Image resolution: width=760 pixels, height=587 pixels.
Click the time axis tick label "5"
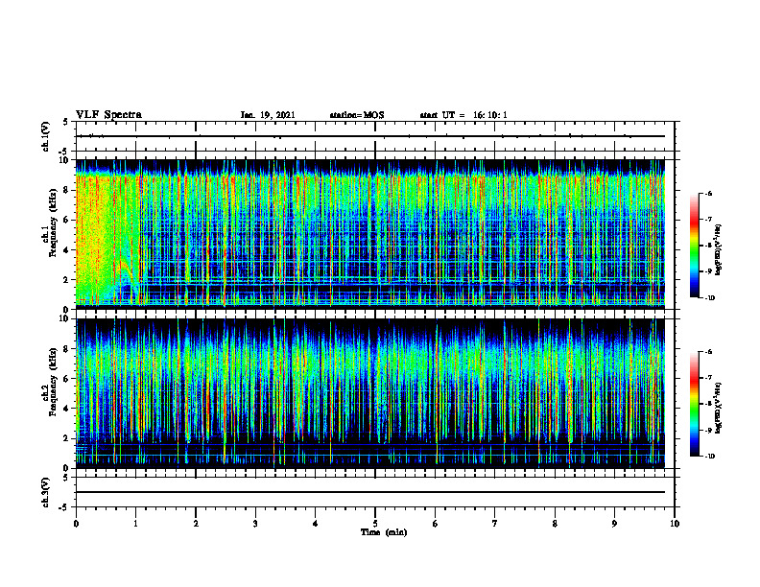[375, 524]
